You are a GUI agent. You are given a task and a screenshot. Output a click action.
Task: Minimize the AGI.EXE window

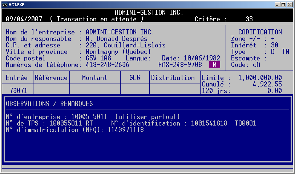pyautogui.click(x=278, y=4)
